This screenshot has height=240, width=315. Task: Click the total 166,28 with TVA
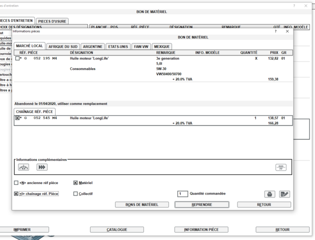point(273,123)
